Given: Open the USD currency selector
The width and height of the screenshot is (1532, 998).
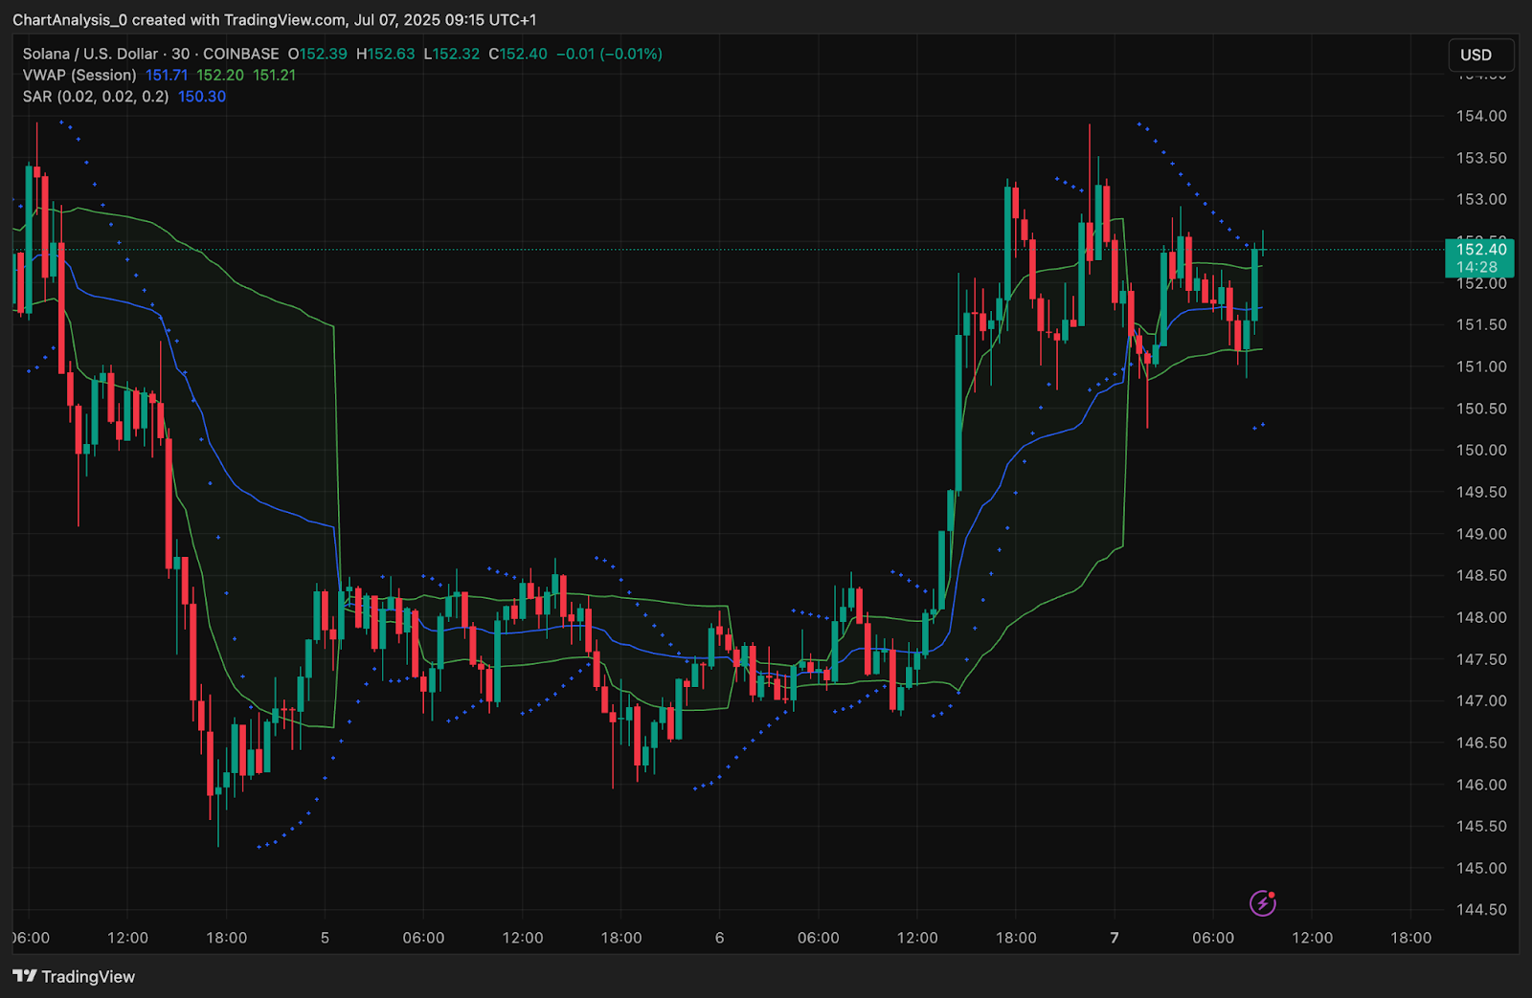Looking at the screenshot, I should click(1480, 55).
